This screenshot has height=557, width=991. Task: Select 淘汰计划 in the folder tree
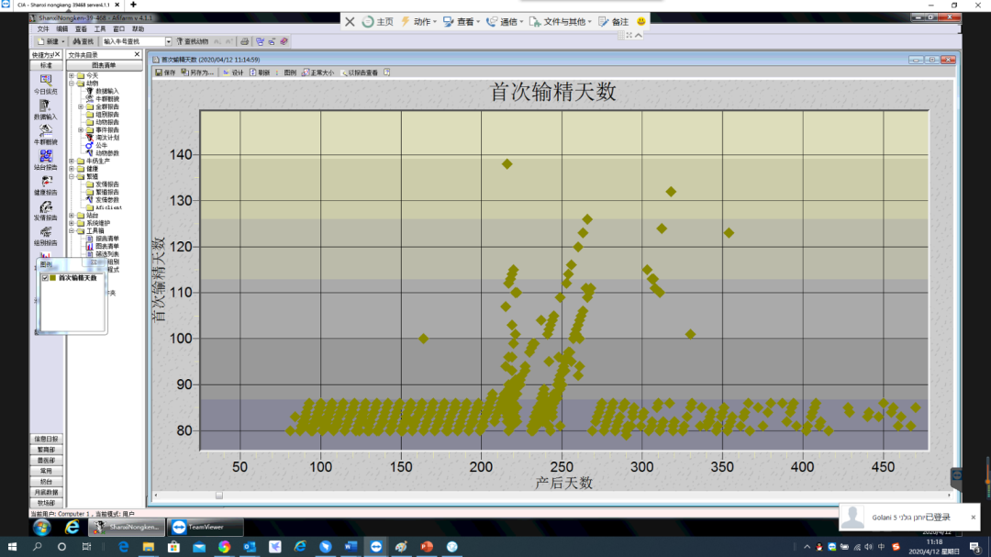[106, 138]
